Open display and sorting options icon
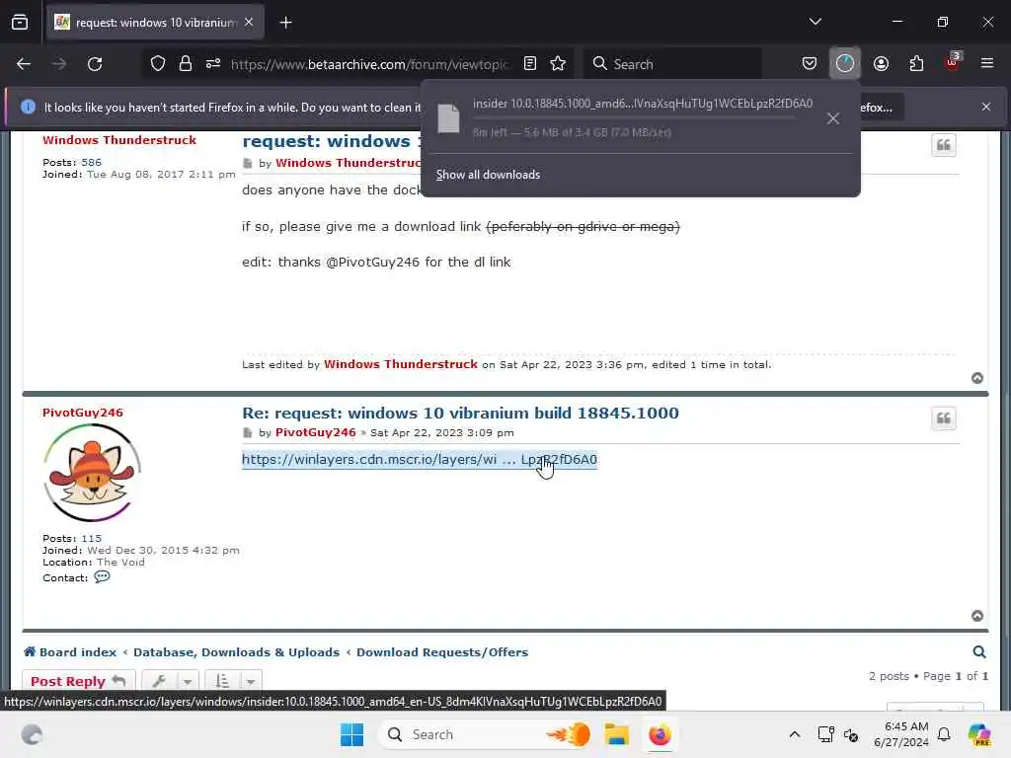 coord(222,681)
